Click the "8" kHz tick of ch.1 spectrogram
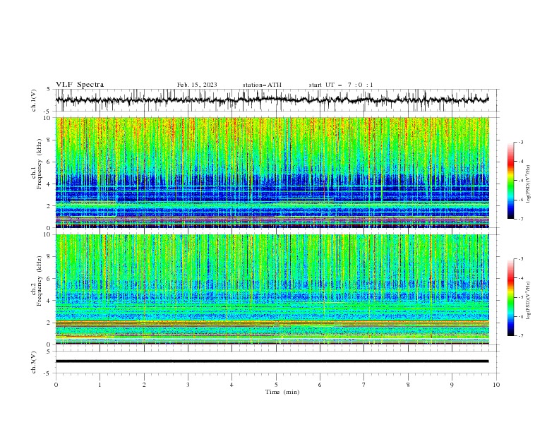The width and height of the screenshot is (559, 432). click(49, 140)
